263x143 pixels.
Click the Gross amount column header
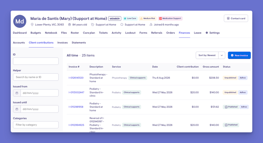211,66
